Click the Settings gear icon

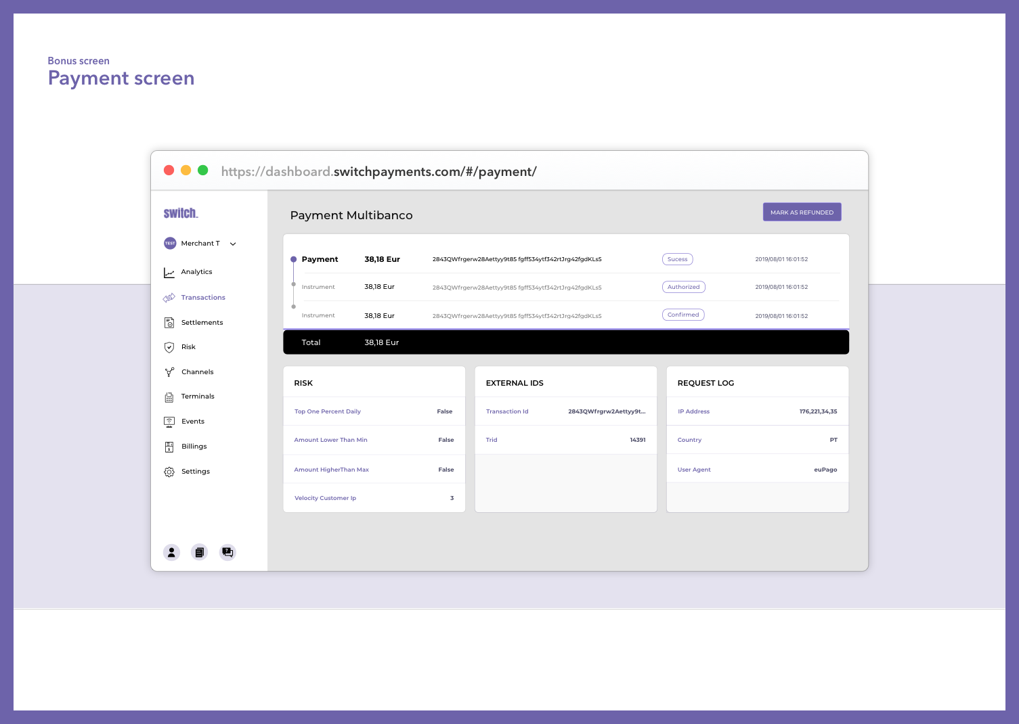pos(169,472)
